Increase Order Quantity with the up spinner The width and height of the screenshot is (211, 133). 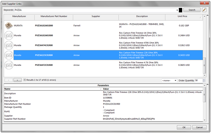point(204,79)
